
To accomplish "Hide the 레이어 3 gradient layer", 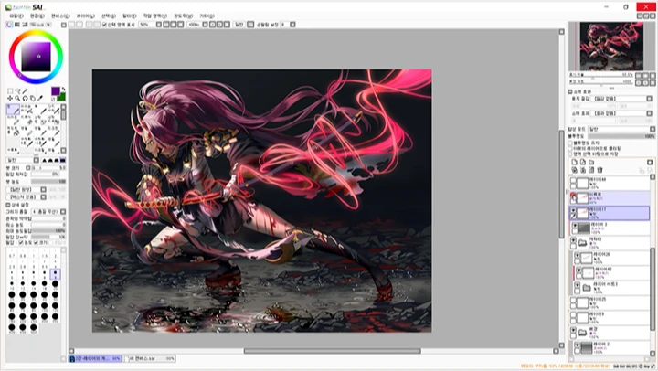I will 575,226.
